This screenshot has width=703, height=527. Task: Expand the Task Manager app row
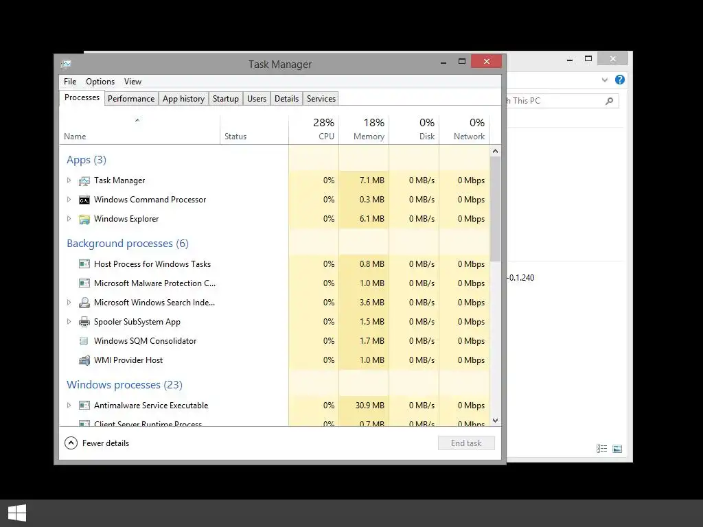click(x=69, y=180)
